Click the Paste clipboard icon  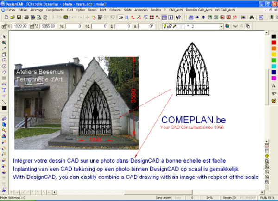[x=66, y=17]
